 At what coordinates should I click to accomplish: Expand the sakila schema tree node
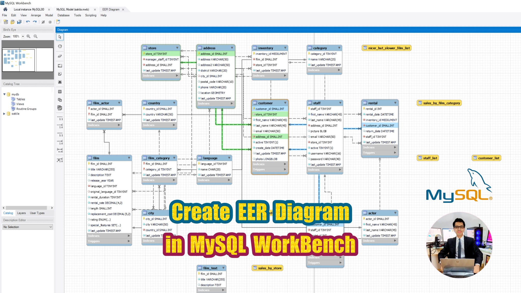(4, 114)
